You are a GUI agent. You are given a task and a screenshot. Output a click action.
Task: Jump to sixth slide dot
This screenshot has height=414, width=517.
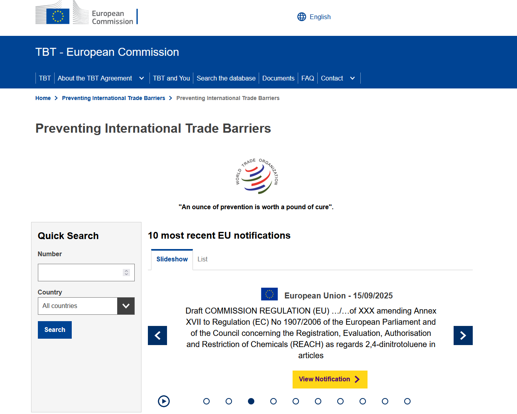(x=318, y=401)
